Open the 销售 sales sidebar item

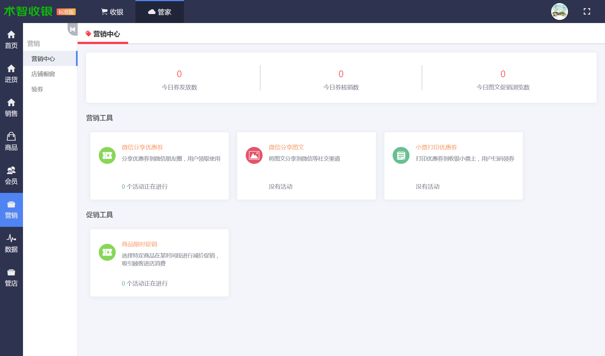(11, 108)
